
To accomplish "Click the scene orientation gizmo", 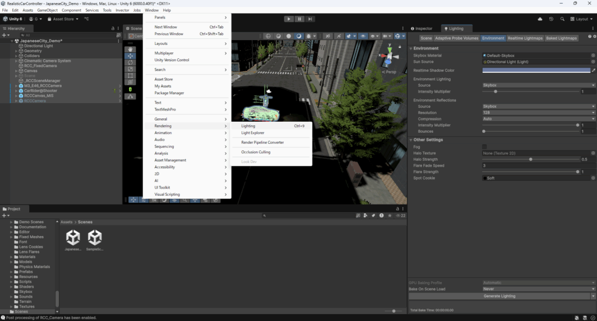I will [x=389, y=57].
